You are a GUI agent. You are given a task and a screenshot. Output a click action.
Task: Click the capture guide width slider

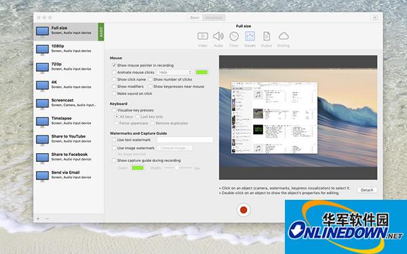pyautogui.click(x=178, y=168)
